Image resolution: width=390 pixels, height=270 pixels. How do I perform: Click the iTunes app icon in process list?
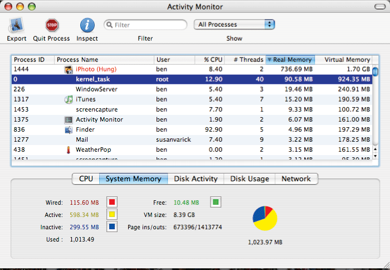point(69,99)
